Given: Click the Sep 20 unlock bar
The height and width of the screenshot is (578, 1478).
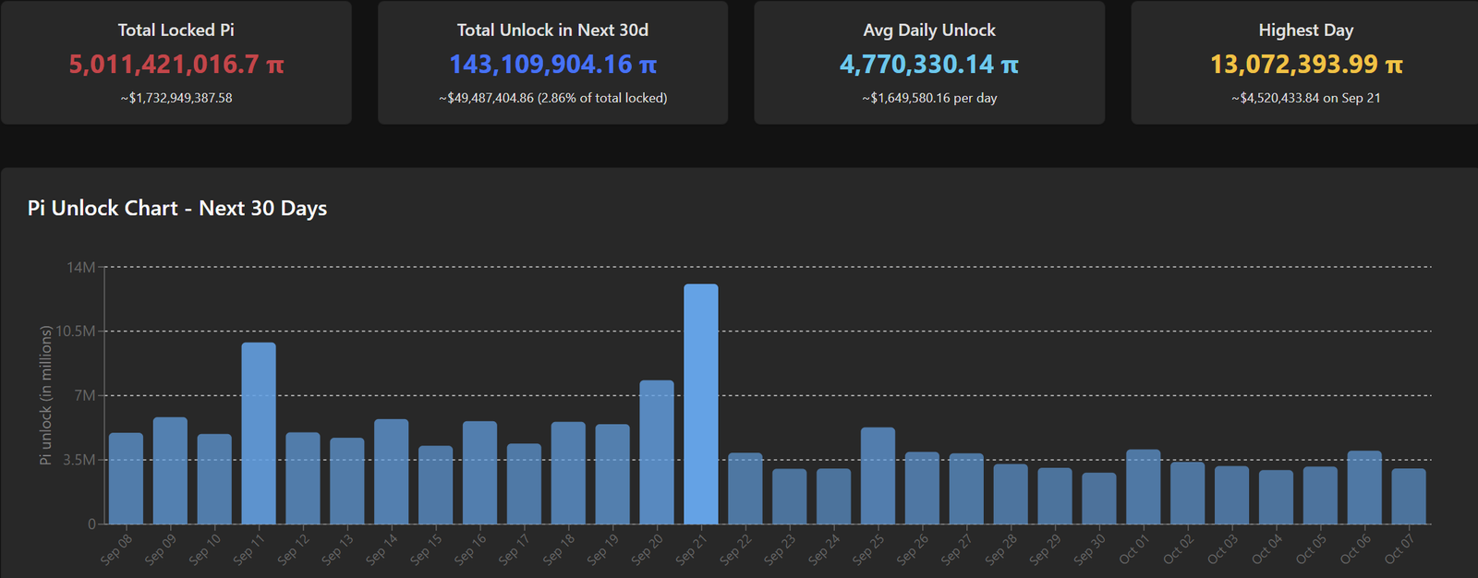Looking at the screenshot, I should pyautogui.click(x=657, y=452).
